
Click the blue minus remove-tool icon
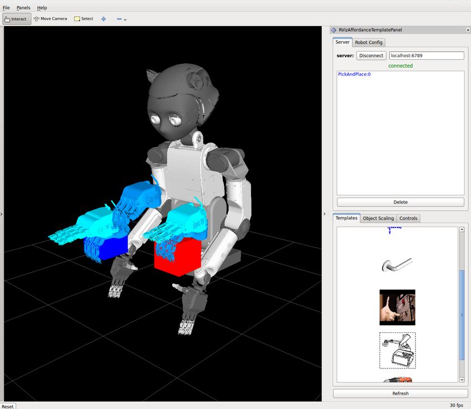(x=119, y=19)
